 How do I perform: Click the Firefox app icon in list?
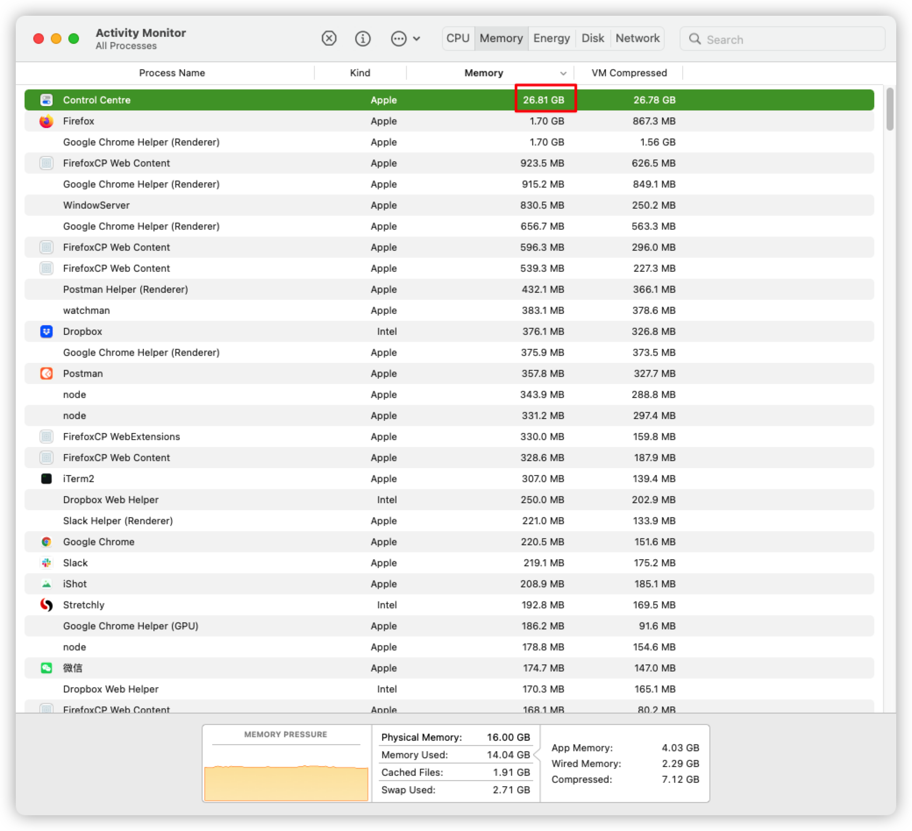(x=46, y=121)
